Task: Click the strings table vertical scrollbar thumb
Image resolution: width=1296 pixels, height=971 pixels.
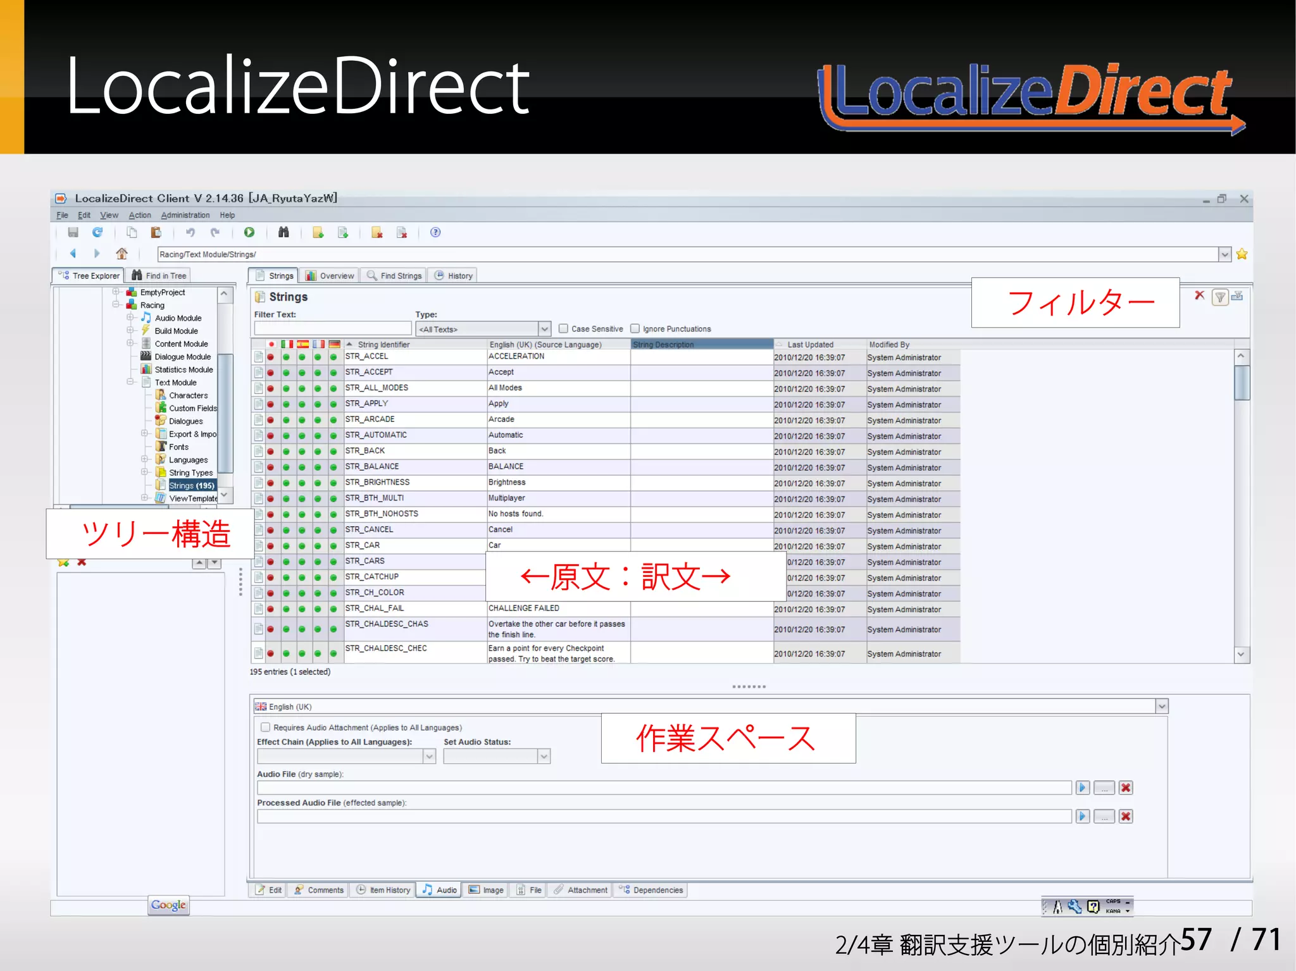Action: (x=1242, y=383)
